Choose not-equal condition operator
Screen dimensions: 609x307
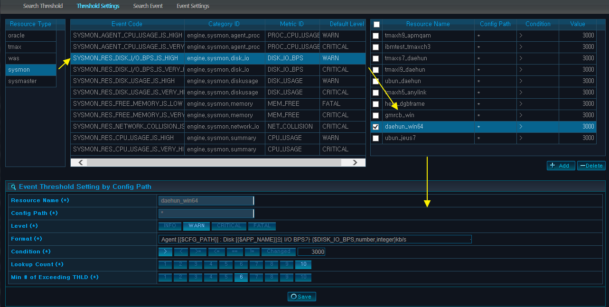click(x=252, y=251)
